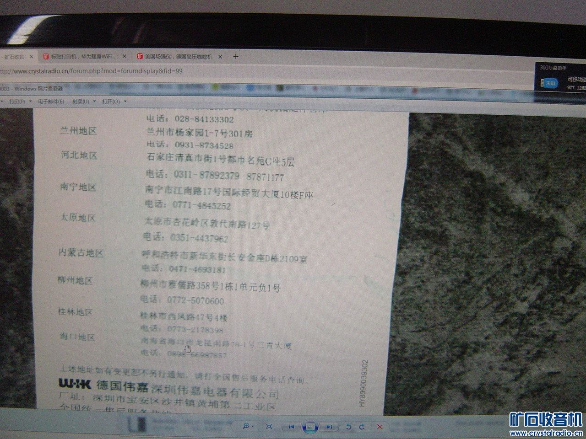Click the favicon of the 美国场强仪 tab
The height and width of the screenshot is (439, 586).
140,57
